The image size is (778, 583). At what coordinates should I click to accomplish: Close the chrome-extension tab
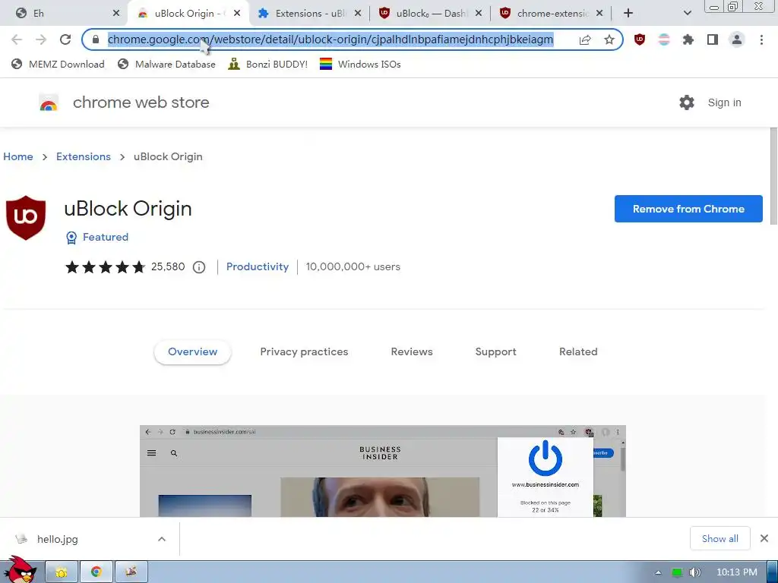(599, 14)
